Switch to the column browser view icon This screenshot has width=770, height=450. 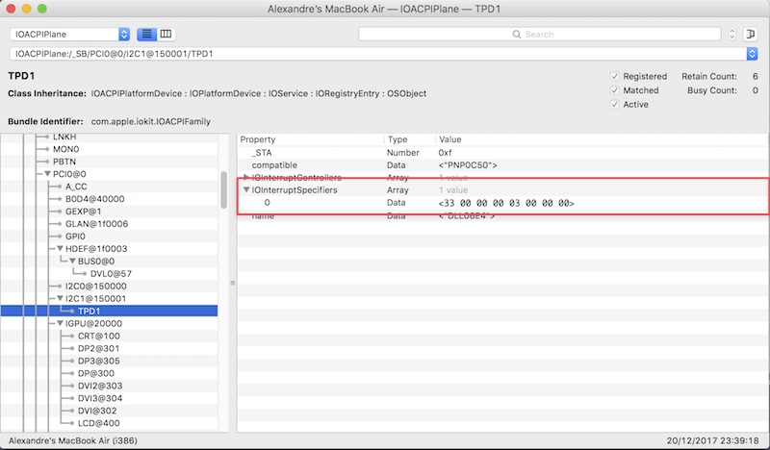point(167,34)
